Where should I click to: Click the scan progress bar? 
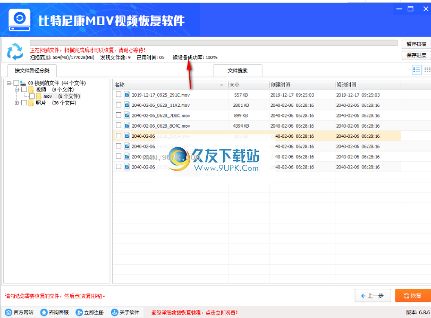click(x=214, y=43)
